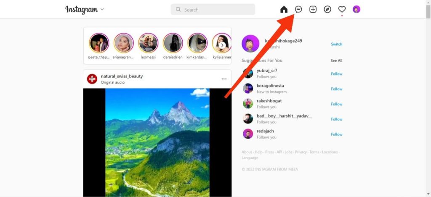Follow yubraj_cr7
The image size is (431, 197).
point(336,74)
